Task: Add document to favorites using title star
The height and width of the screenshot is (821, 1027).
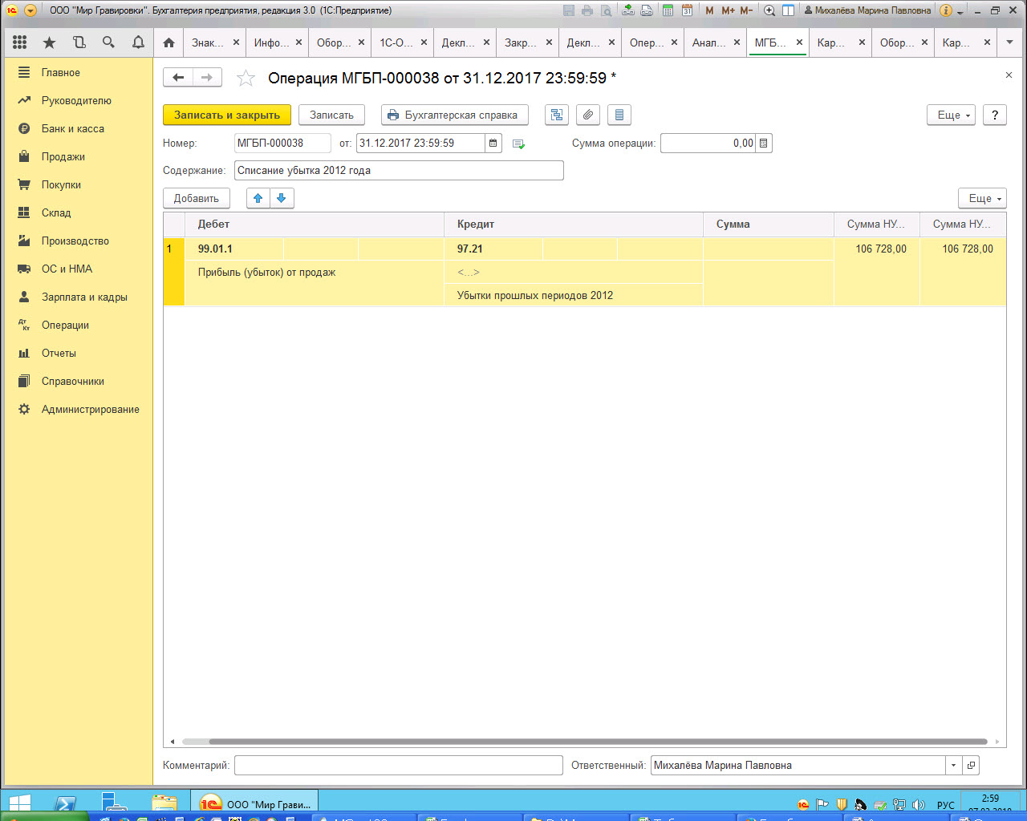Action: point(246,79)
